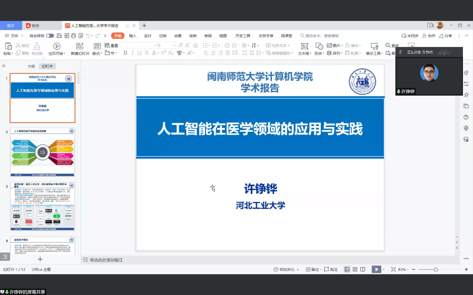
Task: Click the save icon in quick access toolbar
Action: [x=60, y=36]
